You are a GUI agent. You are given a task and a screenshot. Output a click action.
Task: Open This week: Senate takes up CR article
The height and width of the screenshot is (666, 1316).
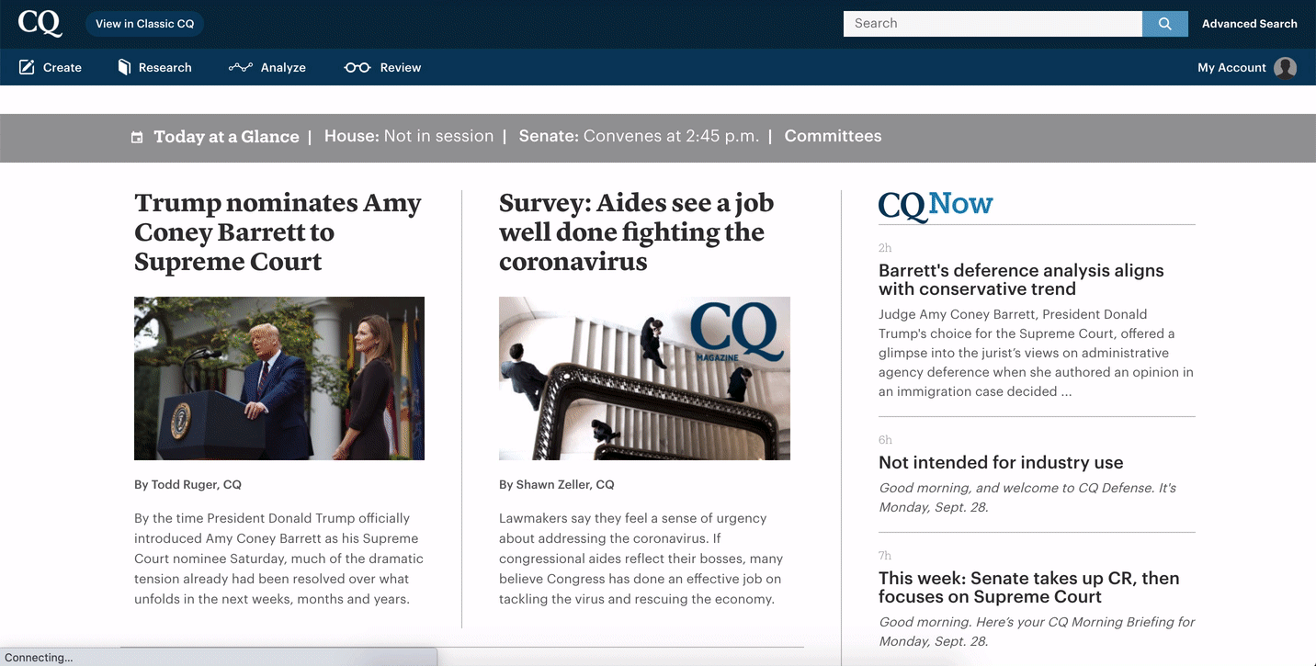[x=1028, y=587]
